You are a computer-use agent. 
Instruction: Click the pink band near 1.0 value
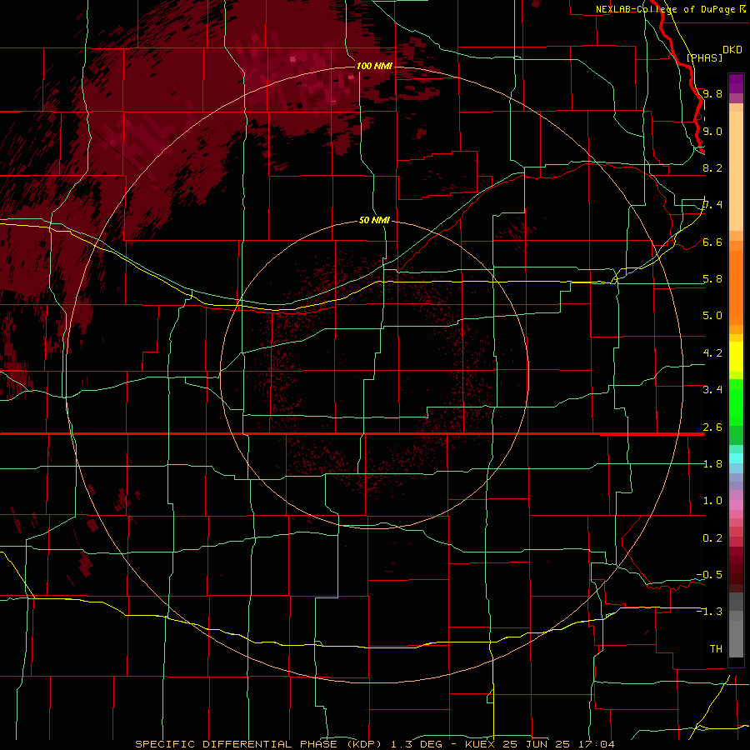(736, 505)
